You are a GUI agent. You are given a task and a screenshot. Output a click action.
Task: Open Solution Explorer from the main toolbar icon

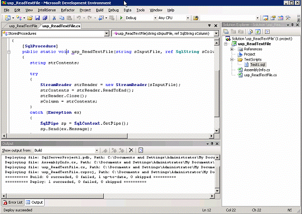265,18
